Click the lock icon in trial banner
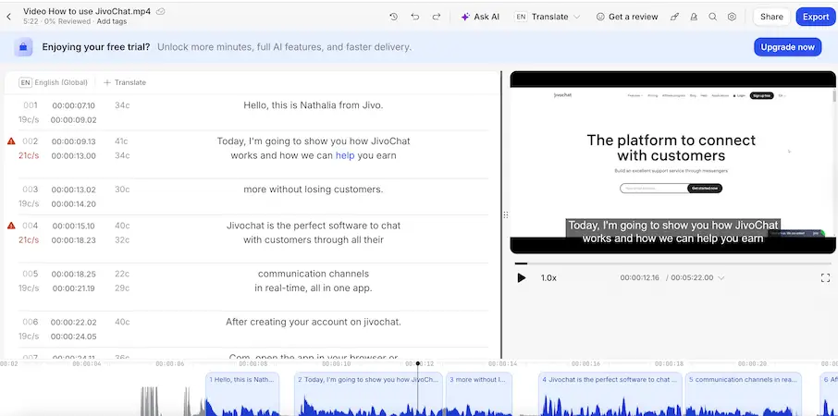The image size is (838, 416). point(23,47)
